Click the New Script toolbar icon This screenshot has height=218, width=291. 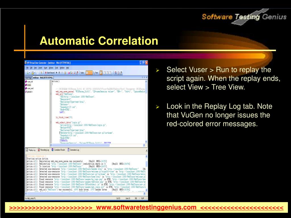[27, 73]
